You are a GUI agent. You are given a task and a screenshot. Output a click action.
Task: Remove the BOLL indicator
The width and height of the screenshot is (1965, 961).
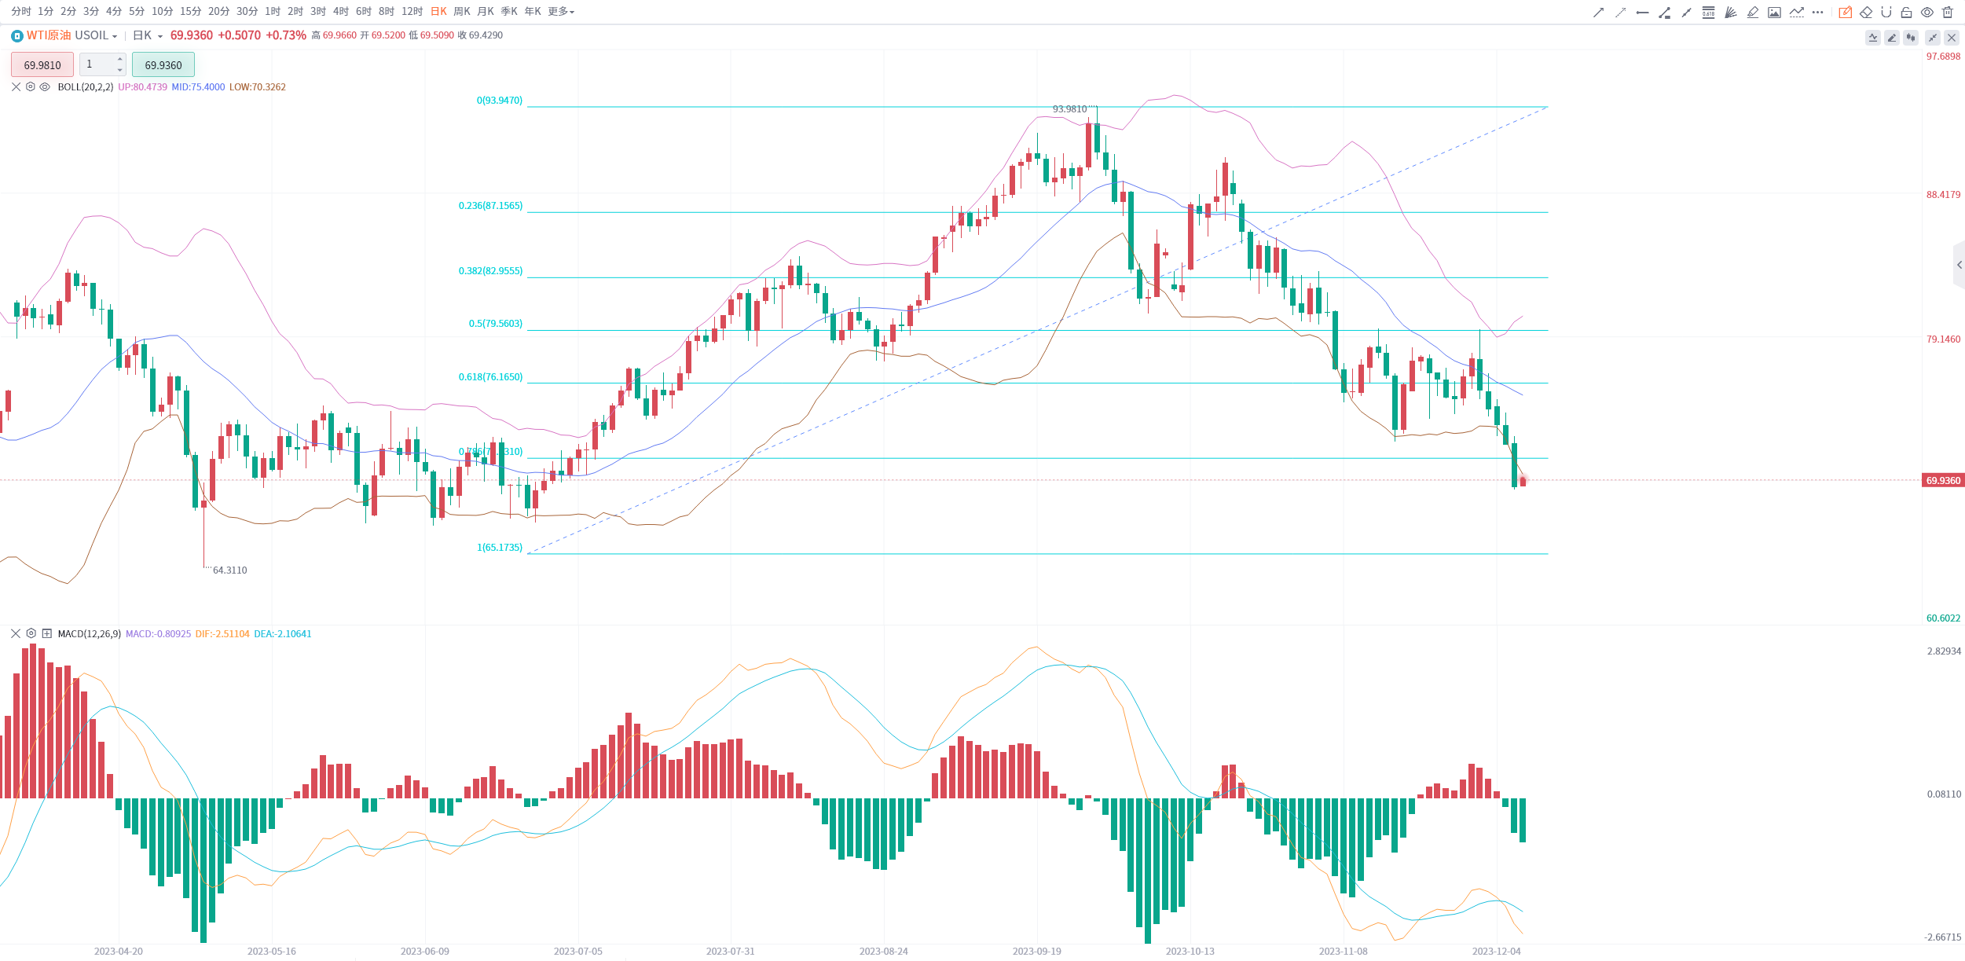point(16,87)
